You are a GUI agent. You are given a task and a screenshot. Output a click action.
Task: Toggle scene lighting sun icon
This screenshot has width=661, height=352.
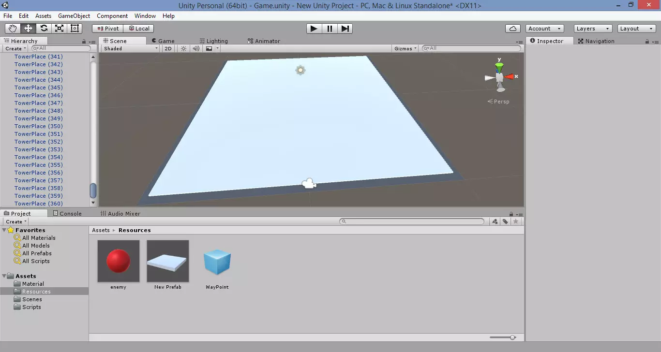click(x=183, y=48)
